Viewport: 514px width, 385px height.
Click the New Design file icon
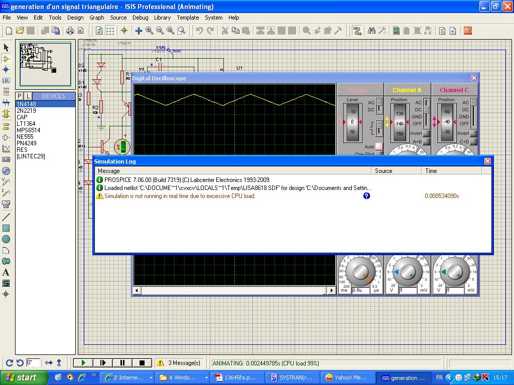tap(9, 31)
